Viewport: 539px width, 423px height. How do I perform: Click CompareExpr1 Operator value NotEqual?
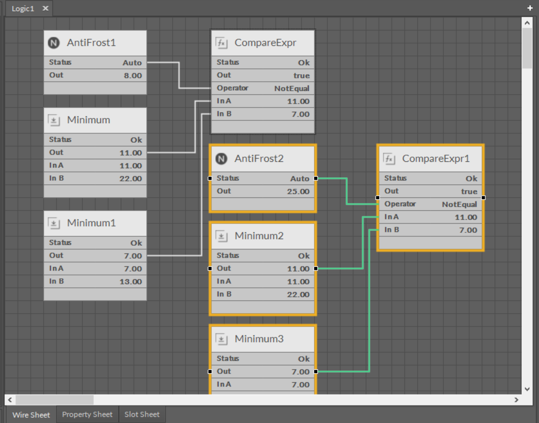460,205
